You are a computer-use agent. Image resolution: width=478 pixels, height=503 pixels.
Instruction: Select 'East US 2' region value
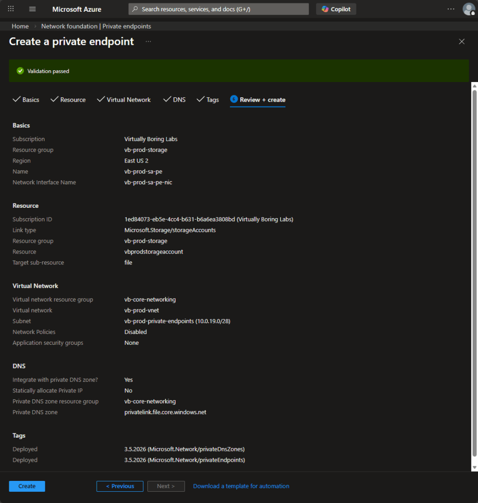(x=137, y=161)
